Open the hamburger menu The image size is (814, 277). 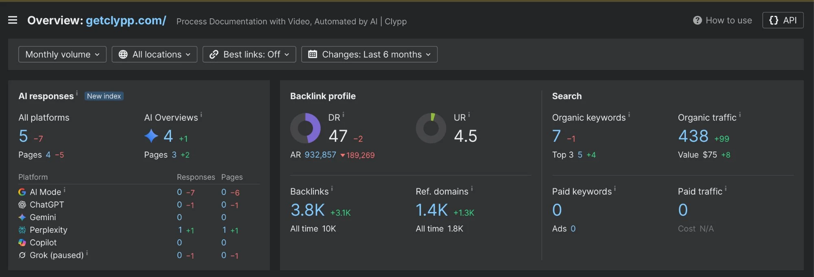[x=13, y=20]
